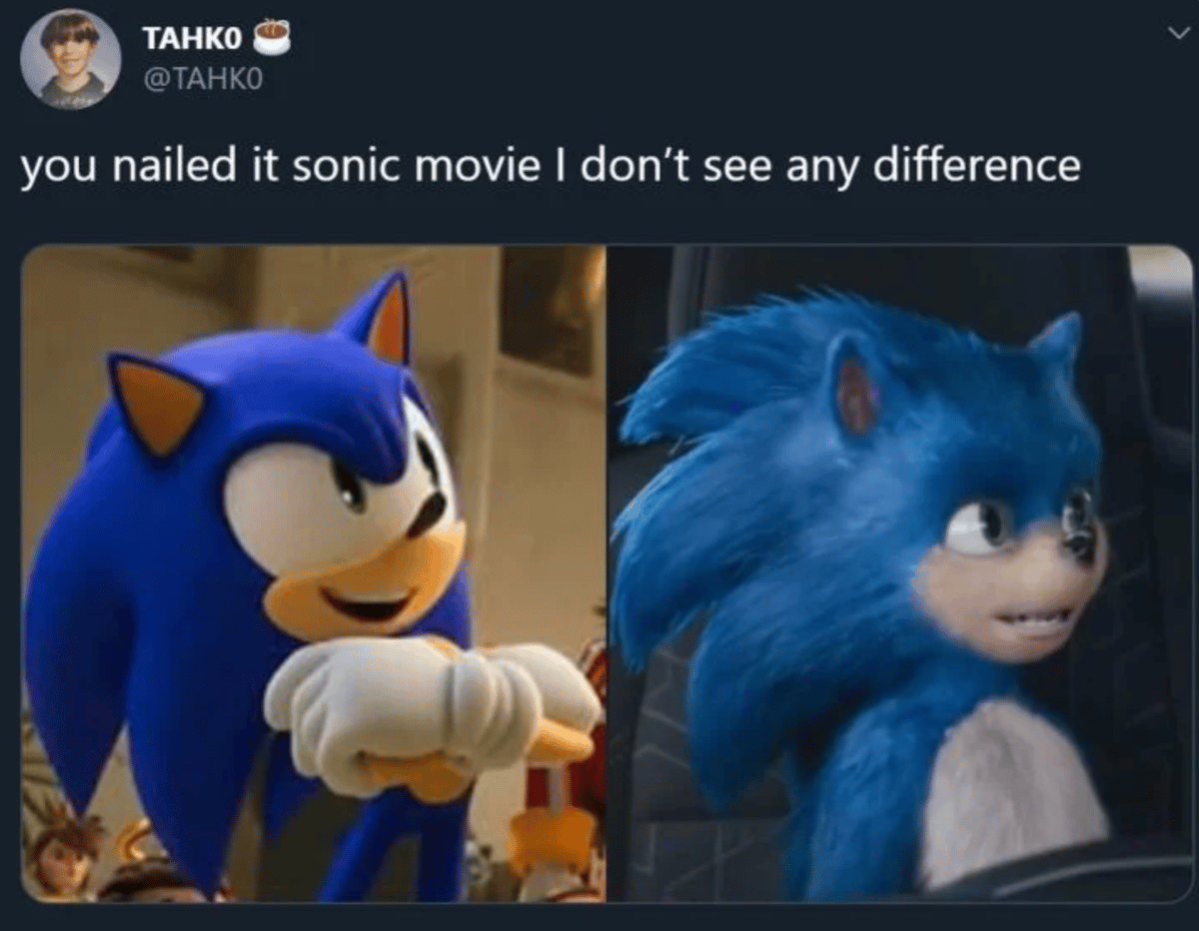Click movie Sonic's pink inner ear
Image resolution: width=1199 pixels, height=931 pixels.
click(856, 395)
